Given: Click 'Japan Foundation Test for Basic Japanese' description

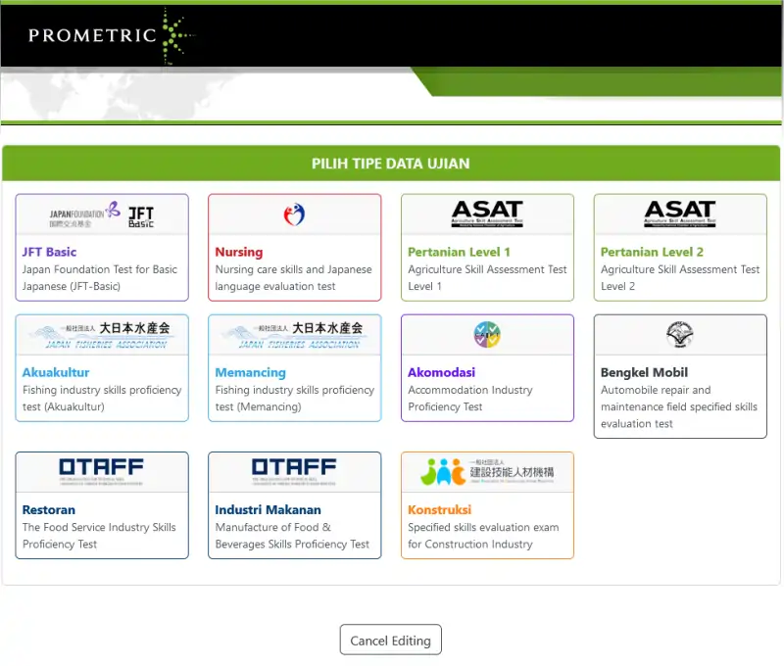Looking at the screenshot, I should point(100,278).
